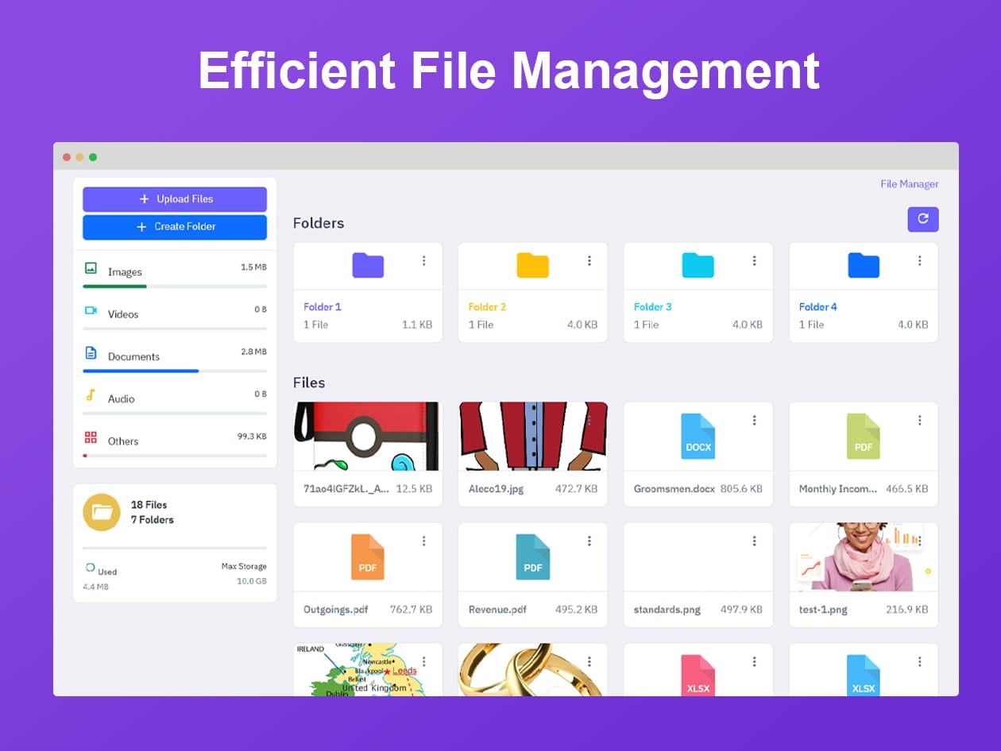1001x751 pixels.
Task: Click the cyan Folder 3 icon
Action: (x=698, y=265)
